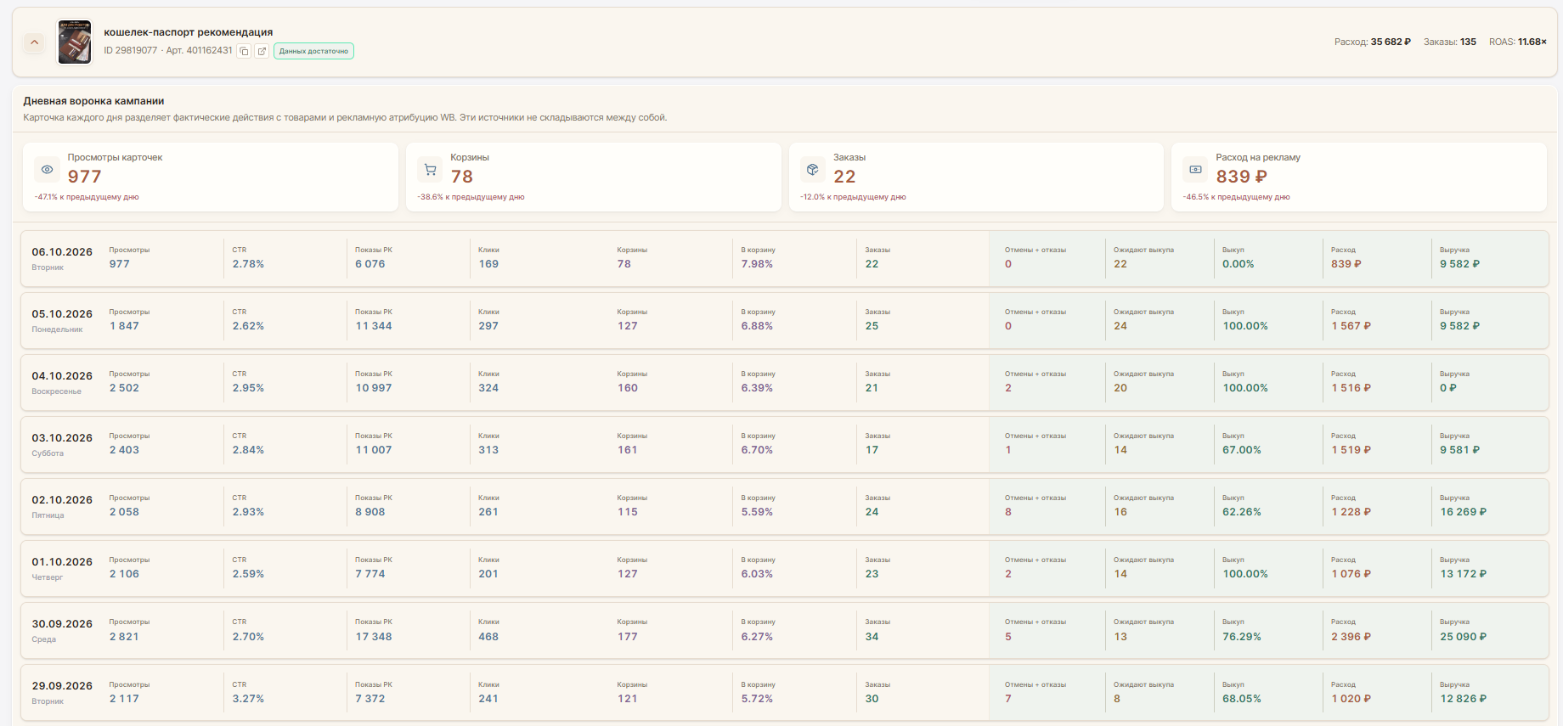This screenshot has height=726, width=1563.
Task: Click the eye icon for Просмотры карточек
Action: (48, 170)
